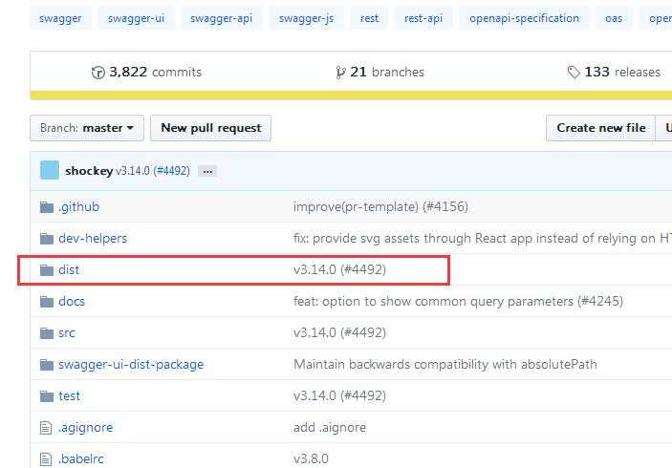Open the latest commit v3.14.0 message
672x468 pixels.
point(133,171)
